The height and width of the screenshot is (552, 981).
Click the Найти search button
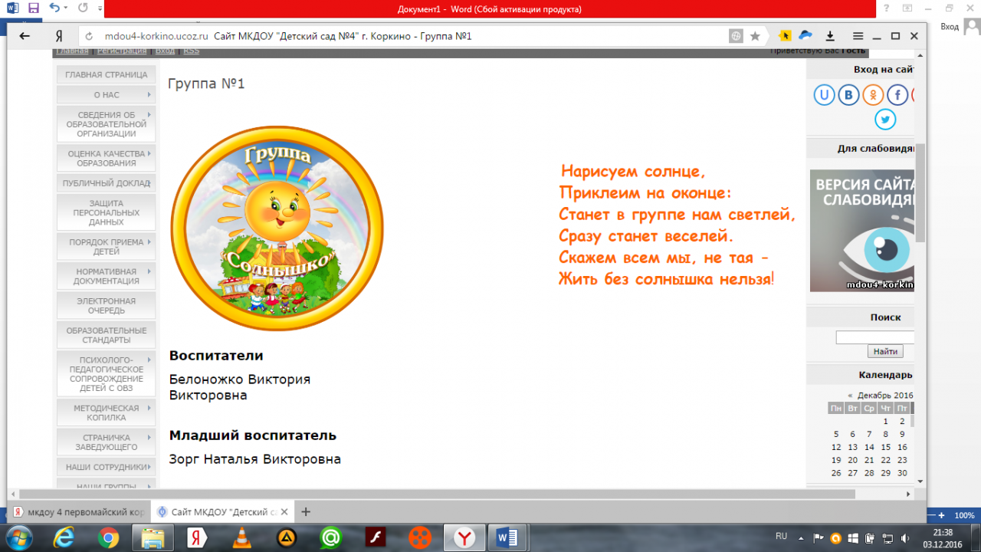coord(885,351)
